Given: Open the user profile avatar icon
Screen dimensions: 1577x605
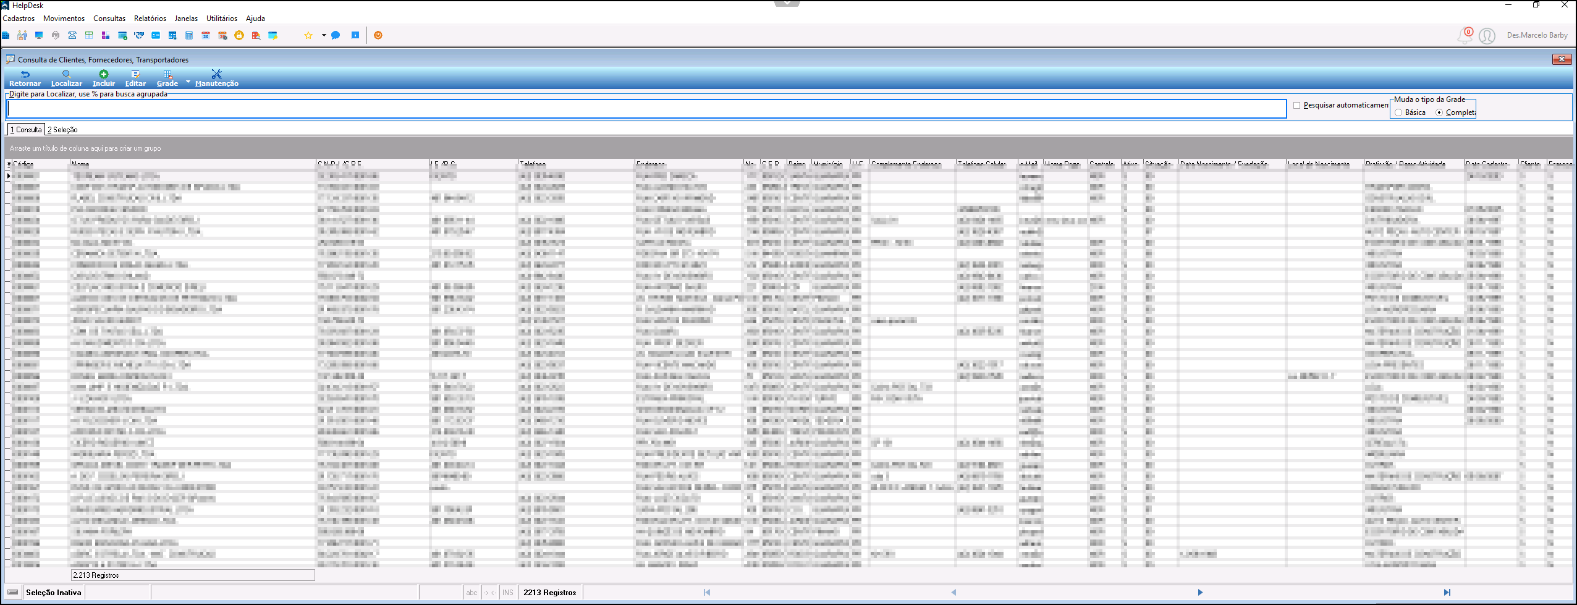Looking at the screenshot, I should 1487,36.
